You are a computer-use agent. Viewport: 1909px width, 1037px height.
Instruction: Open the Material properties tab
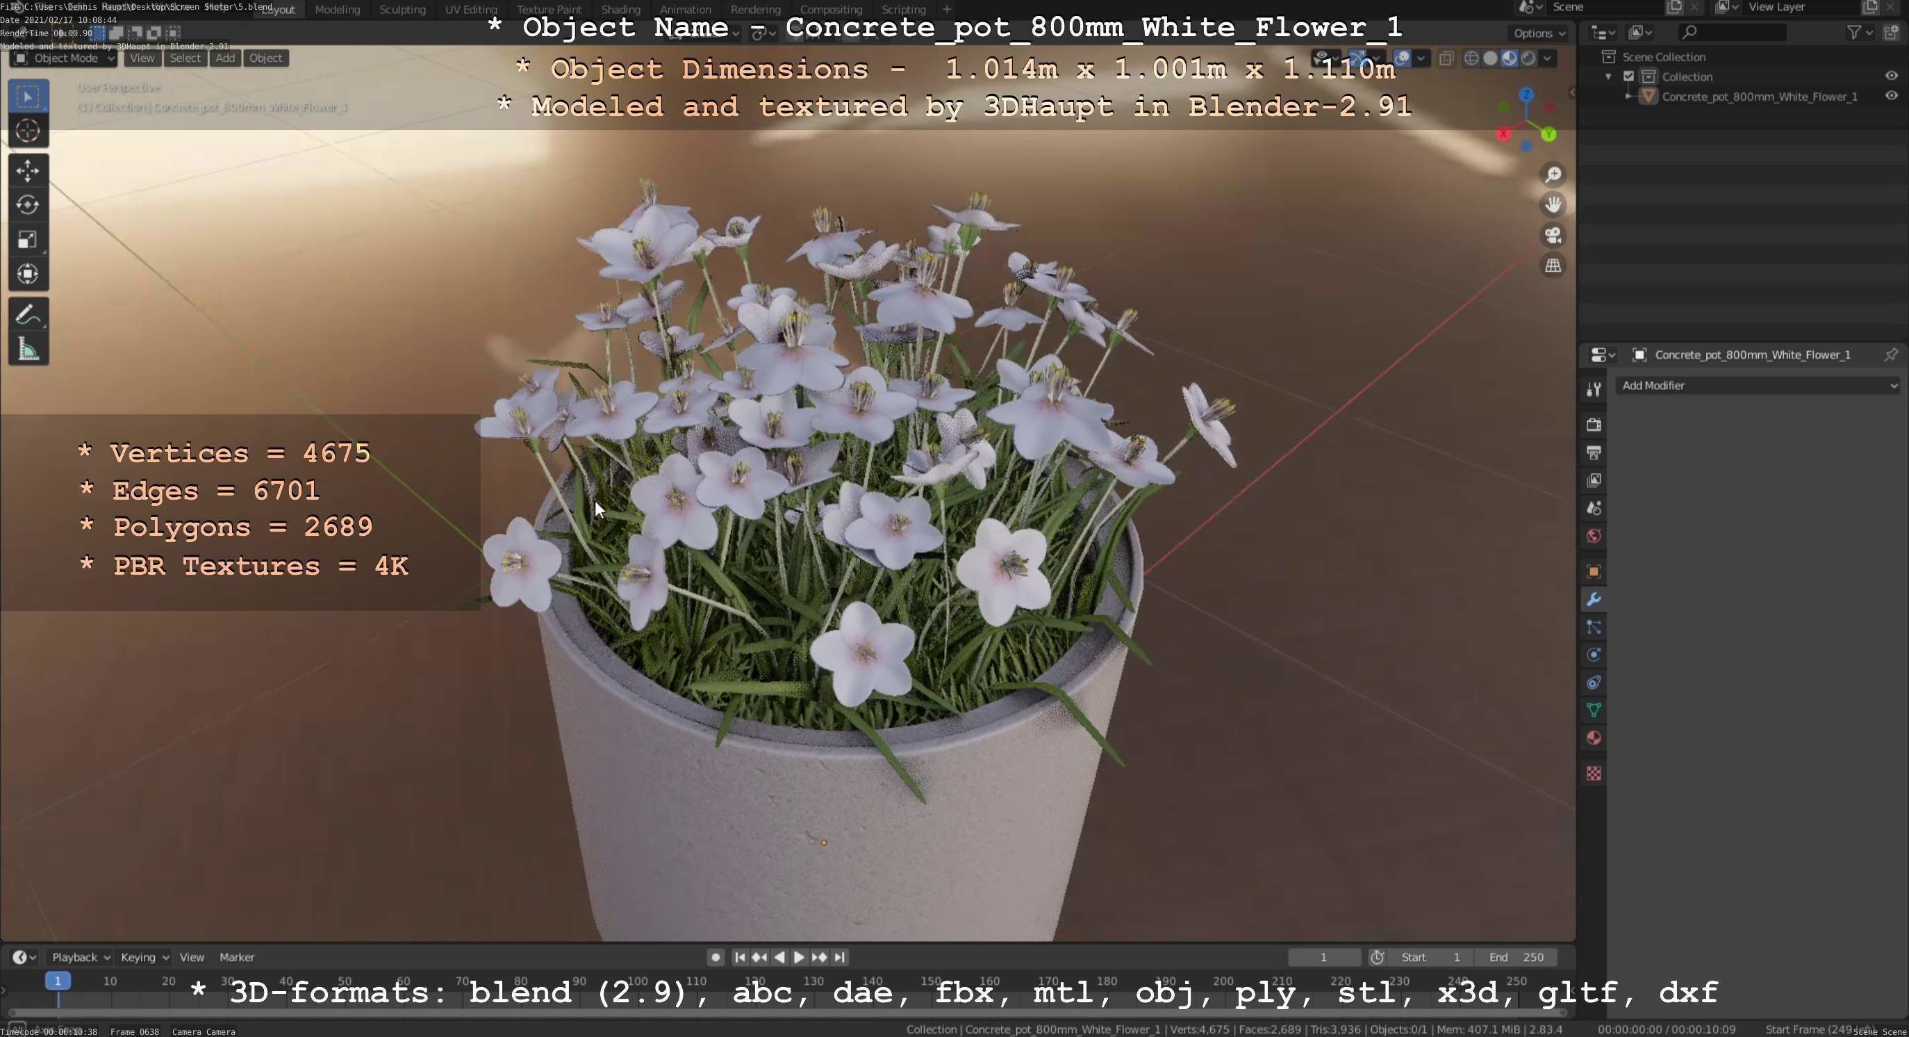point(1594,738)
